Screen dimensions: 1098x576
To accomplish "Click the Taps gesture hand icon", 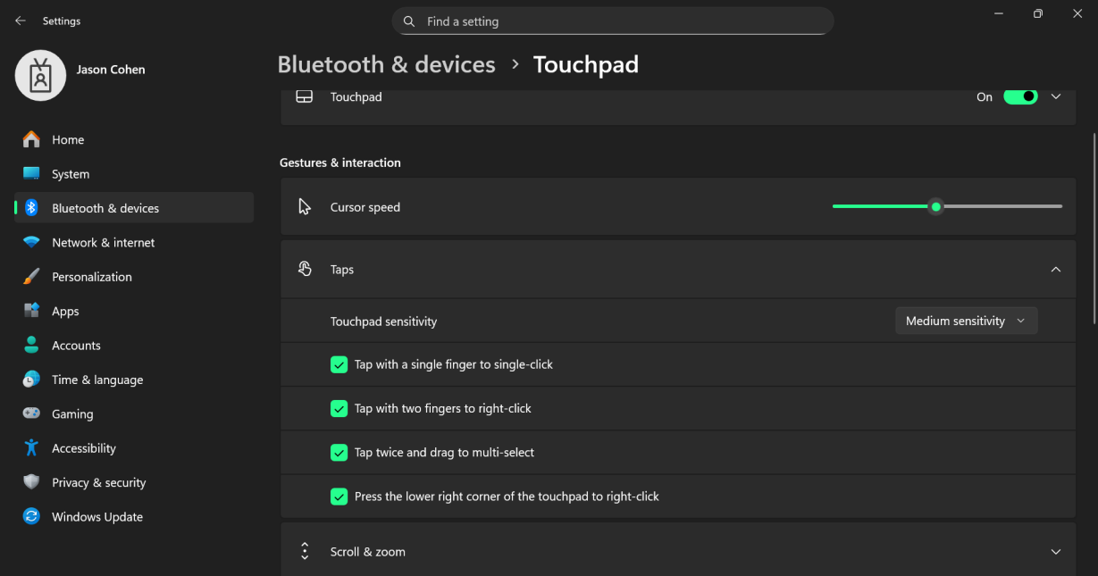I will tap(304, 269).
